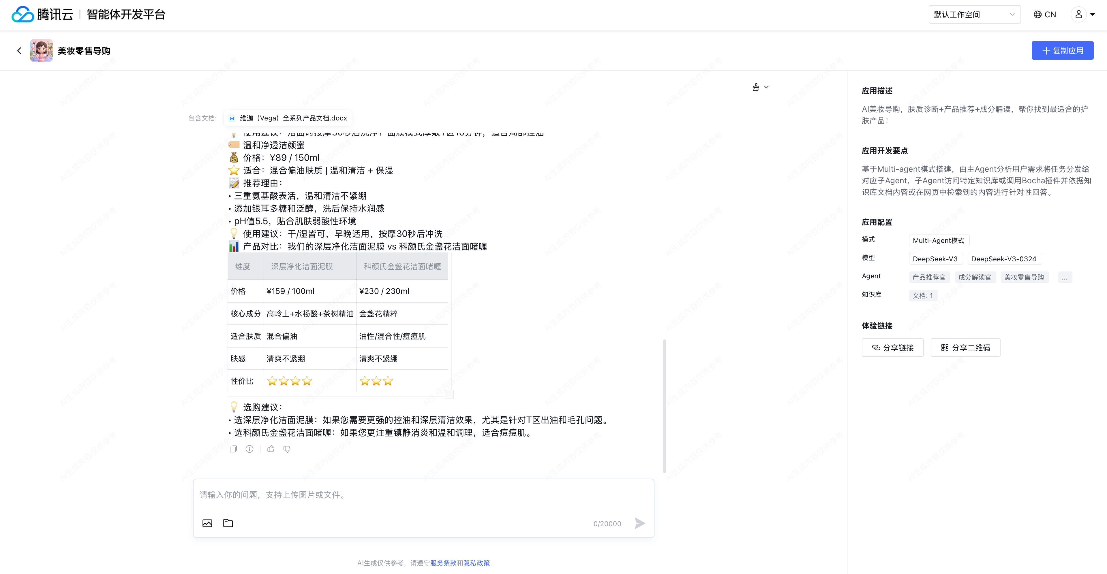Click the copy response icon
The width and height of the screenshot is (1107, 574).
pos(233,449)
